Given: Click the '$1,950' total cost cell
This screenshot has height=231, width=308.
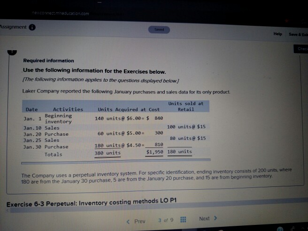Looking at the screenshot, I should click(x=154, y=152).
